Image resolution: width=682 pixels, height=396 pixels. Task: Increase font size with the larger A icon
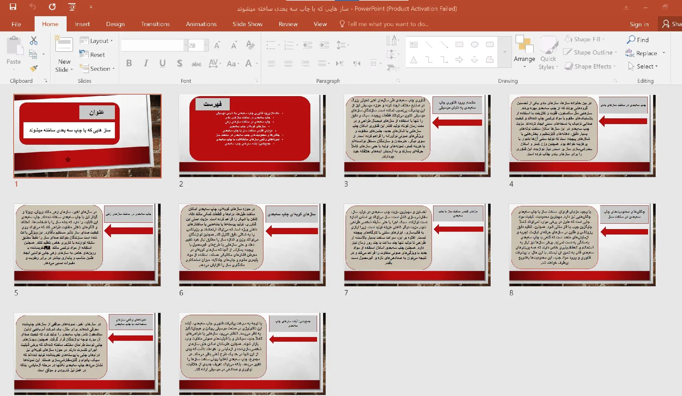[x=217, y=45]
